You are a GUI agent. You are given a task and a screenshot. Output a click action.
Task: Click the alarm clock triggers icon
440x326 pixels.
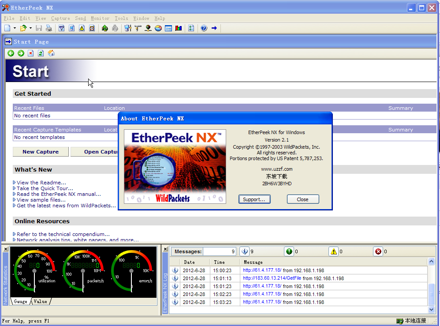coord(92,28)
